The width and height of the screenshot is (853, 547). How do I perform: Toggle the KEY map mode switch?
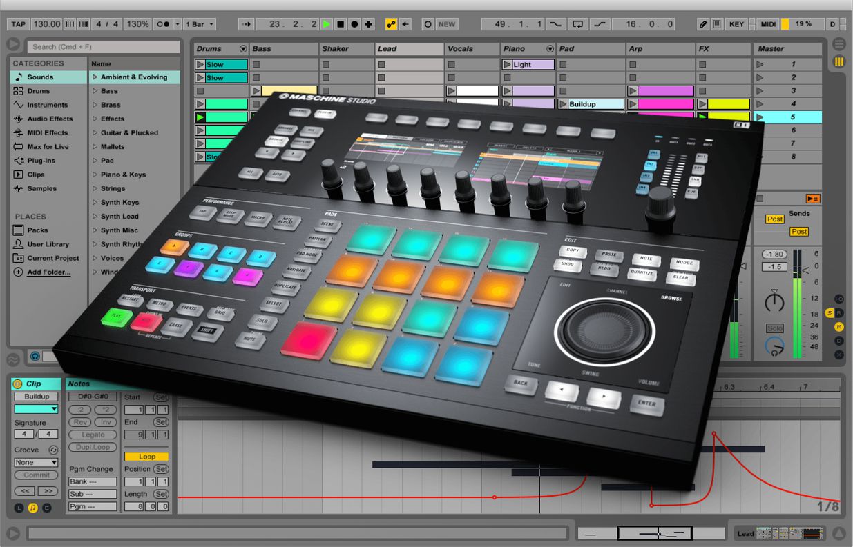click(x=736, y=24)
